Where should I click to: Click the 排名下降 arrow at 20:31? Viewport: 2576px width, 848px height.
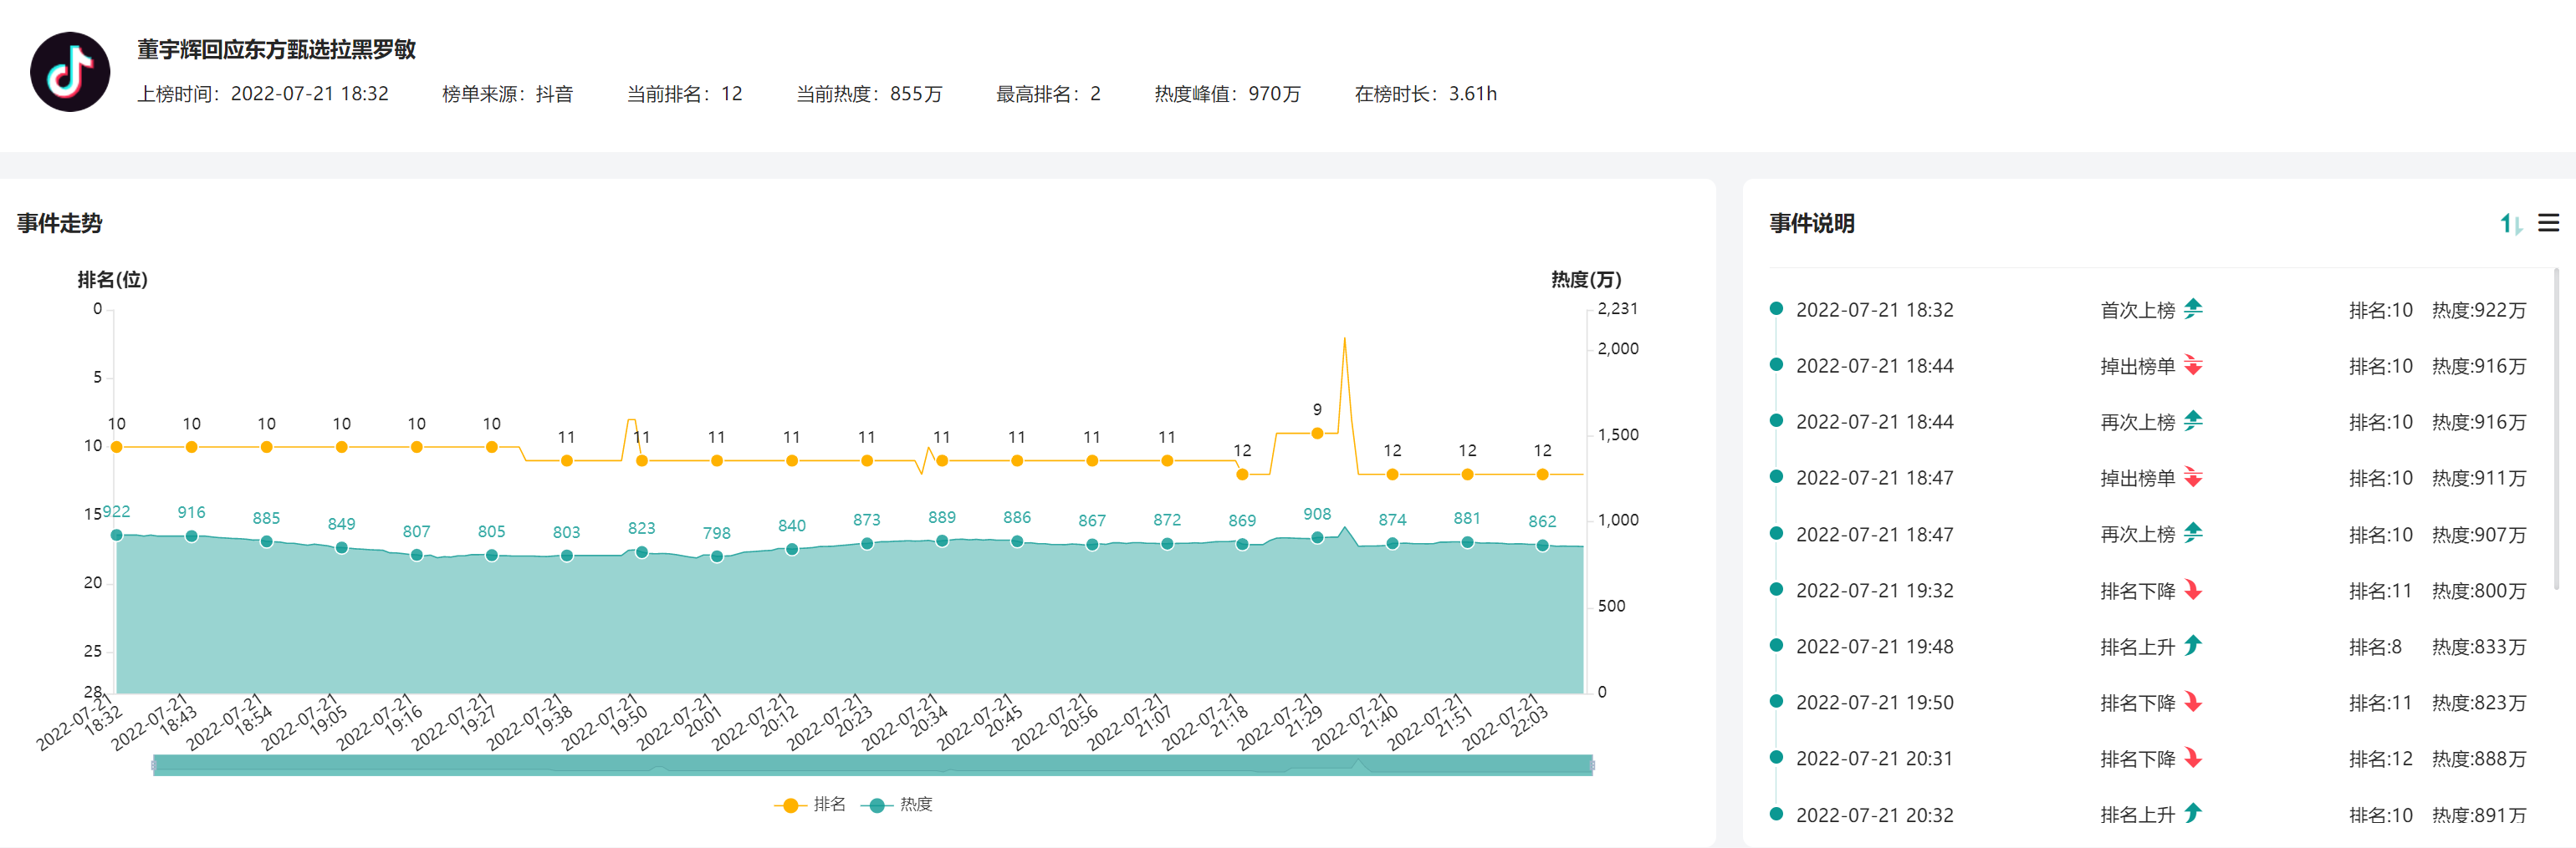(x=2193, y=758)
